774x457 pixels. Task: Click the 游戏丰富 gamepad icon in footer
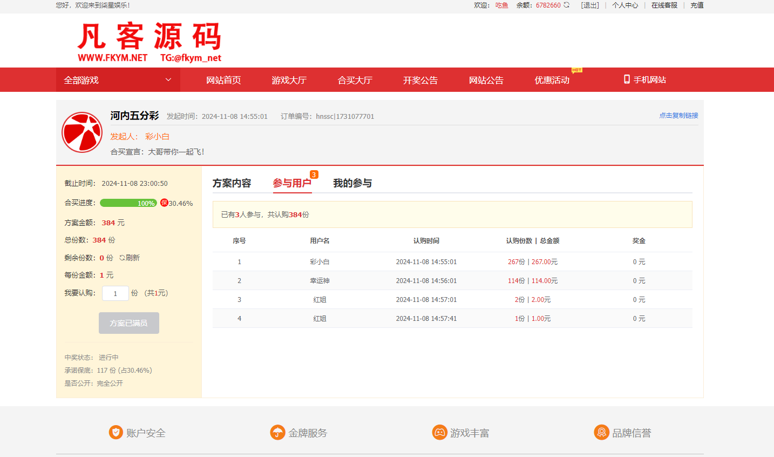[440, 432]
